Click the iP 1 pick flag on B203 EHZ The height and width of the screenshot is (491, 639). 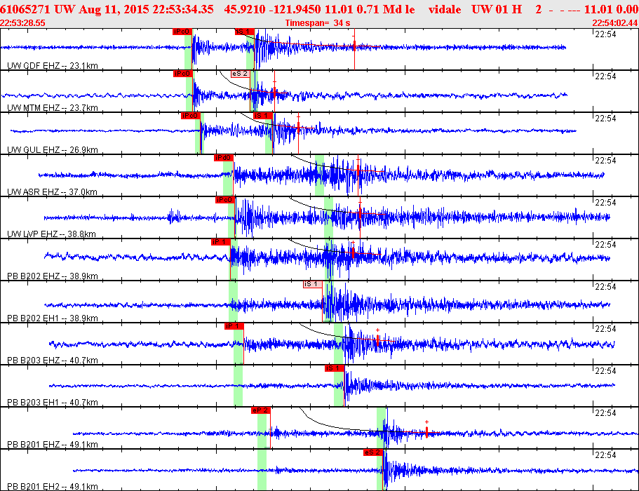(x=234, y=326)
